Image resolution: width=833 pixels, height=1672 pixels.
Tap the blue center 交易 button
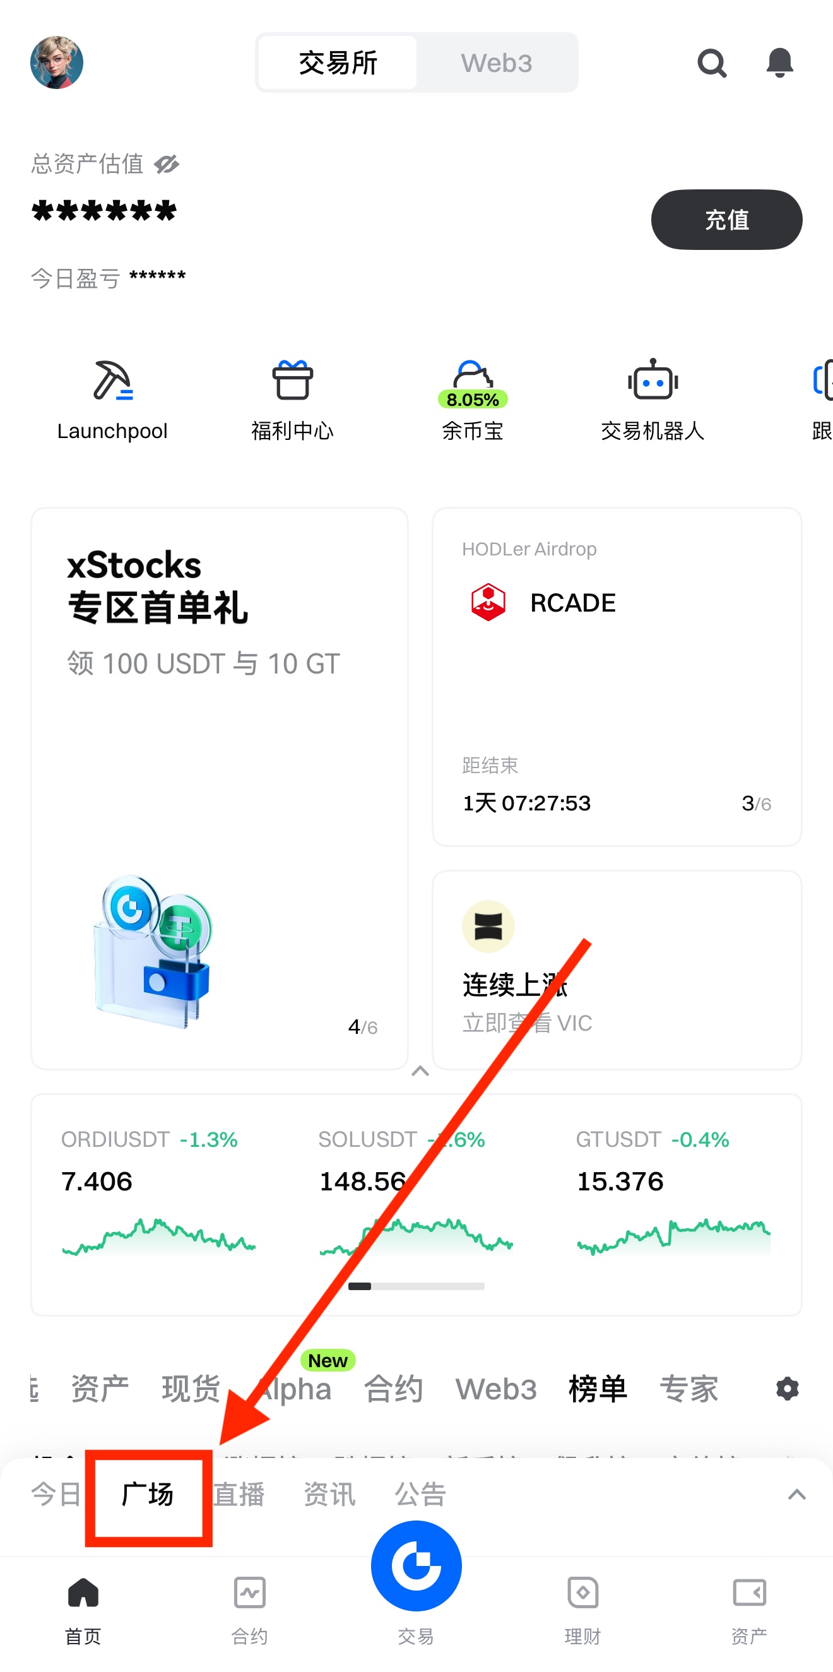416,1565
